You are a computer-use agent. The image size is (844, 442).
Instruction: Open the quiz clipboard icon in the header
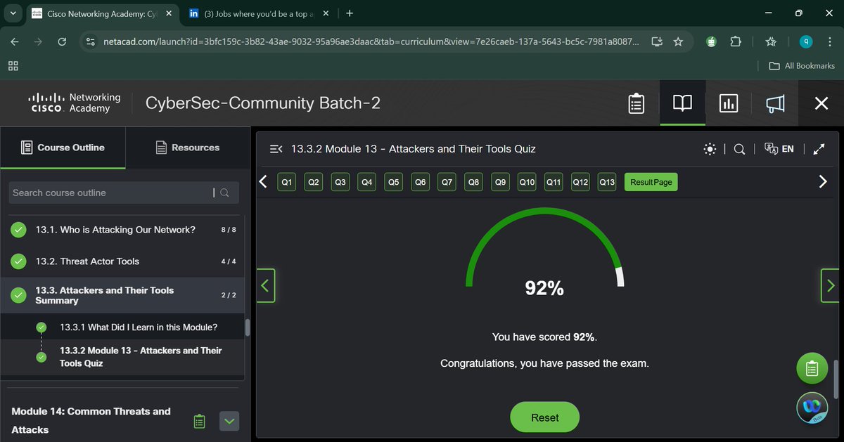636,103
